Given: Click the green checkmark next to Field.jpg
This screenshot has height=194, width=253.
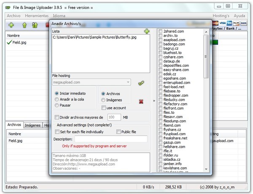Looking at the screenshot, I should 9,42.
